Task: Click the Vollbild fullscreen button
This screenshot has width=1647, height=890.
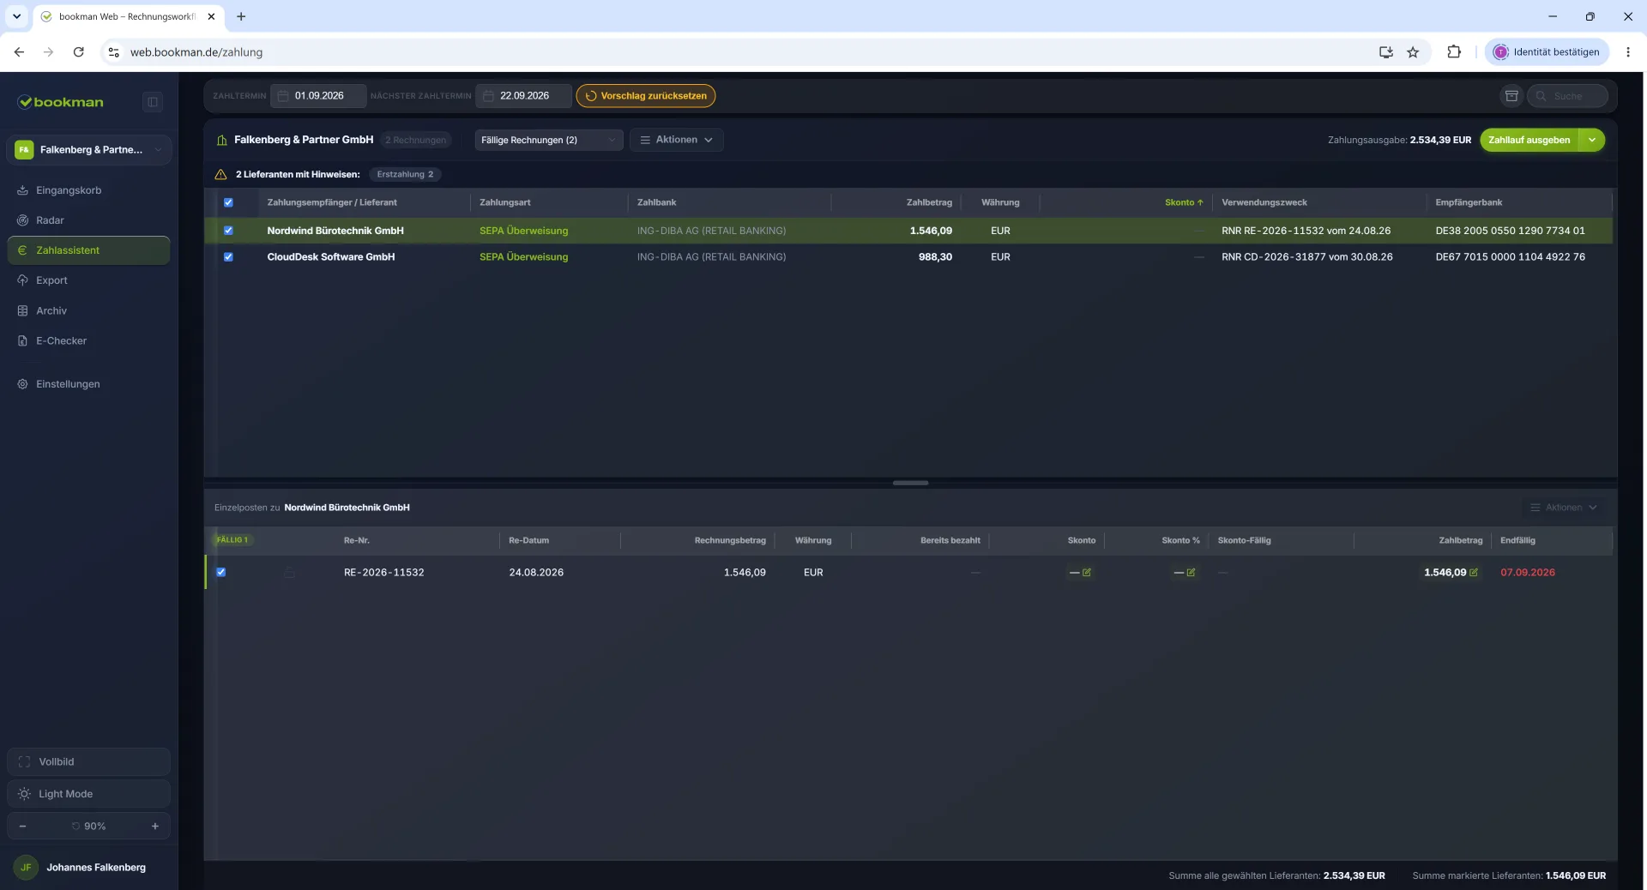Action: [x=88, y=761]
